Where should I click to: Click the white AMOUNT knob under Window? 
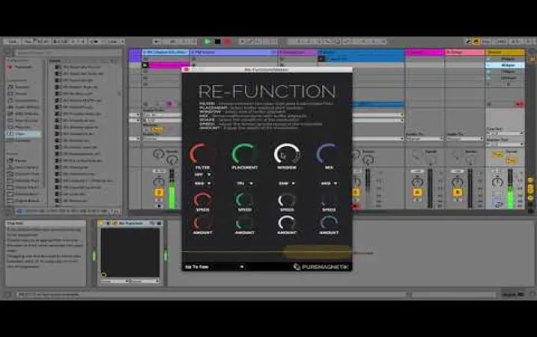pyautogui.click(x=286, y=223)
